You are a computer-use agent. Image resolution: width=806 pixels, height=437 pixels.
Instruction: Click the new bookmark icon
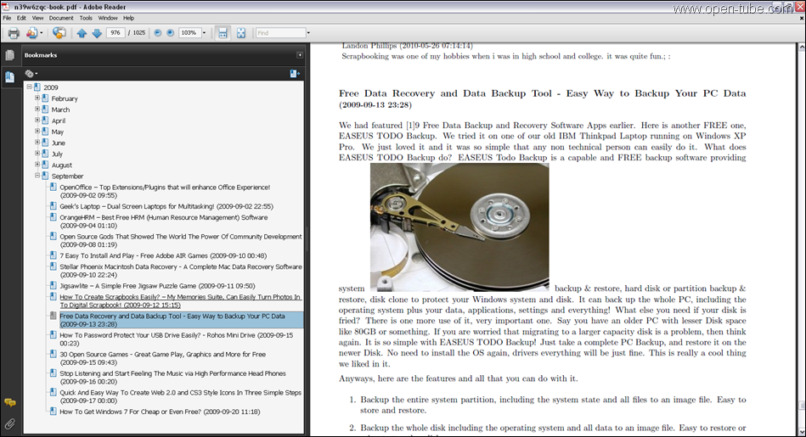[294, 74]
